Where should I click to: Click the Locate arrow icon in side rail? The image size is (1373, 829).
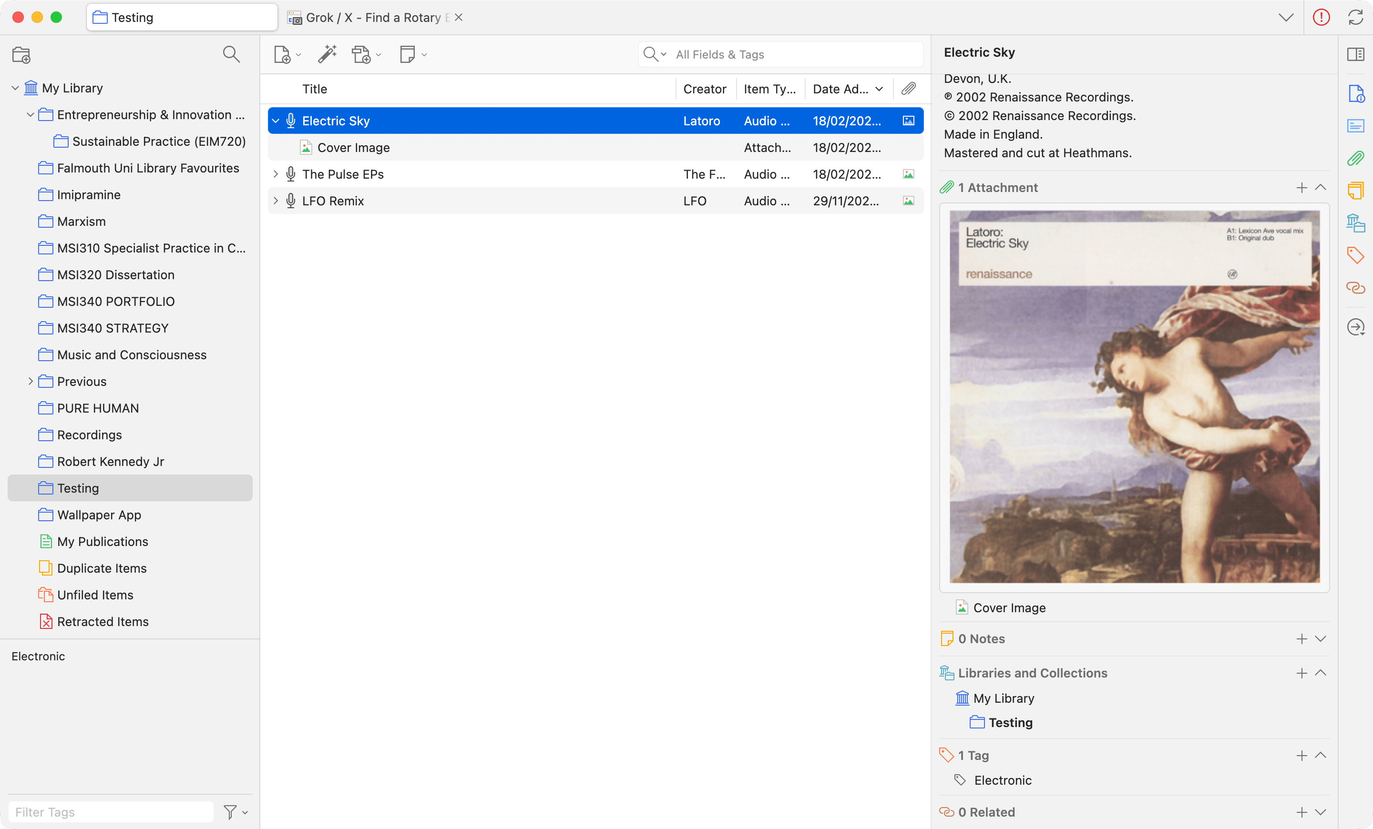(1355, 327)
